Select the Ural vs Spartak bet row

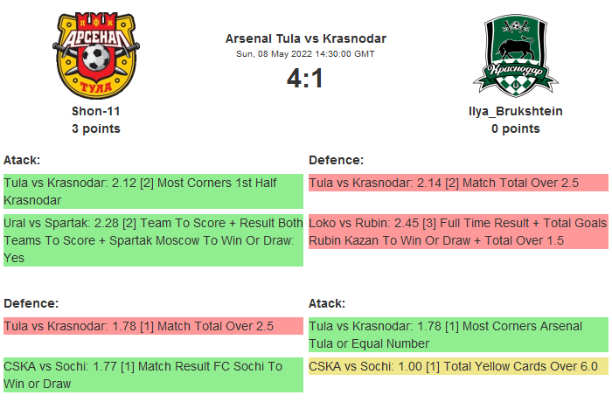point(152,239)
